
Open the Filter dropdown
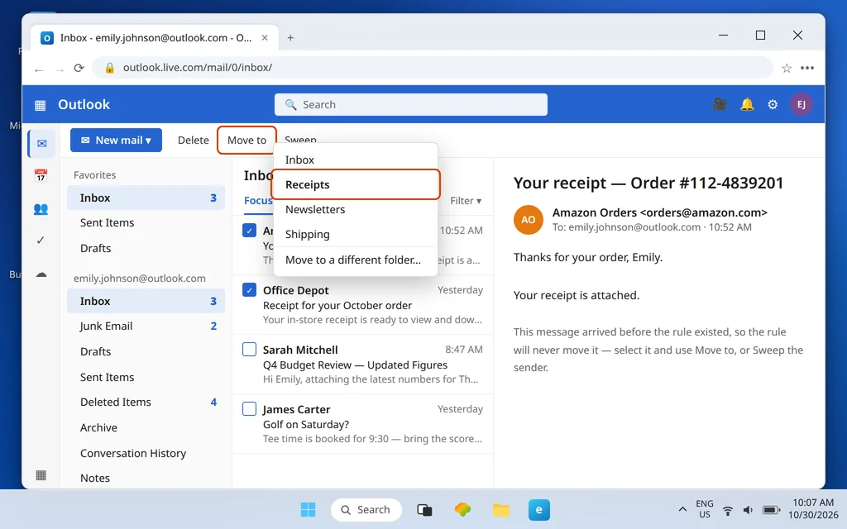(466, 201)
